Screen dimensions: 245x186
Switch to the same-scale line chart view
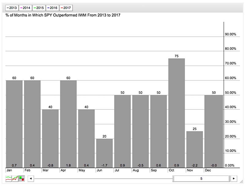point(15,179)
